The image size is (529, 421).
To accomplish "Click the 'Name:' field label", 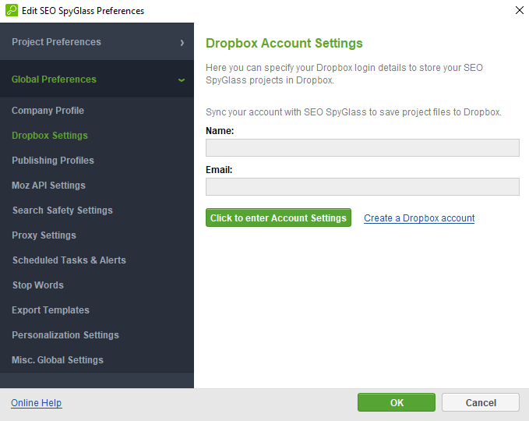I will (x=220, y=131).
